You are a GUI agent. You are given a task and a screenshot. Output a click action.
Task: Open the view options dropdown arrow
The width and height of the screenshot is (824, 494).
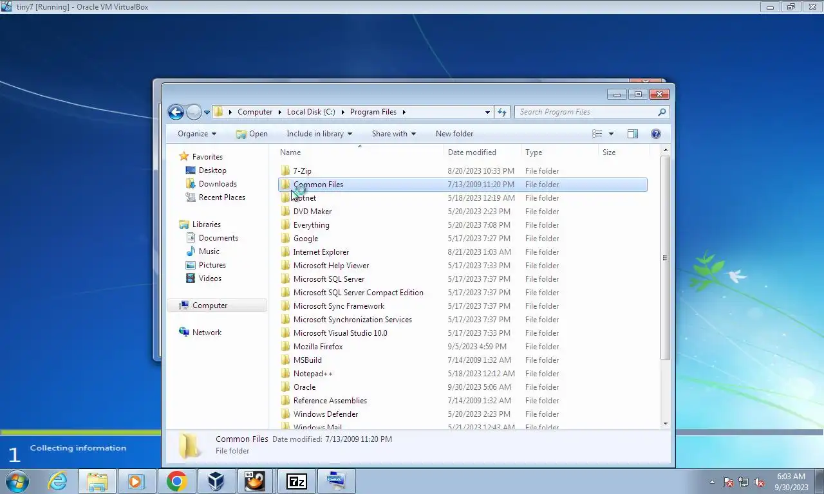coord(611,134)
